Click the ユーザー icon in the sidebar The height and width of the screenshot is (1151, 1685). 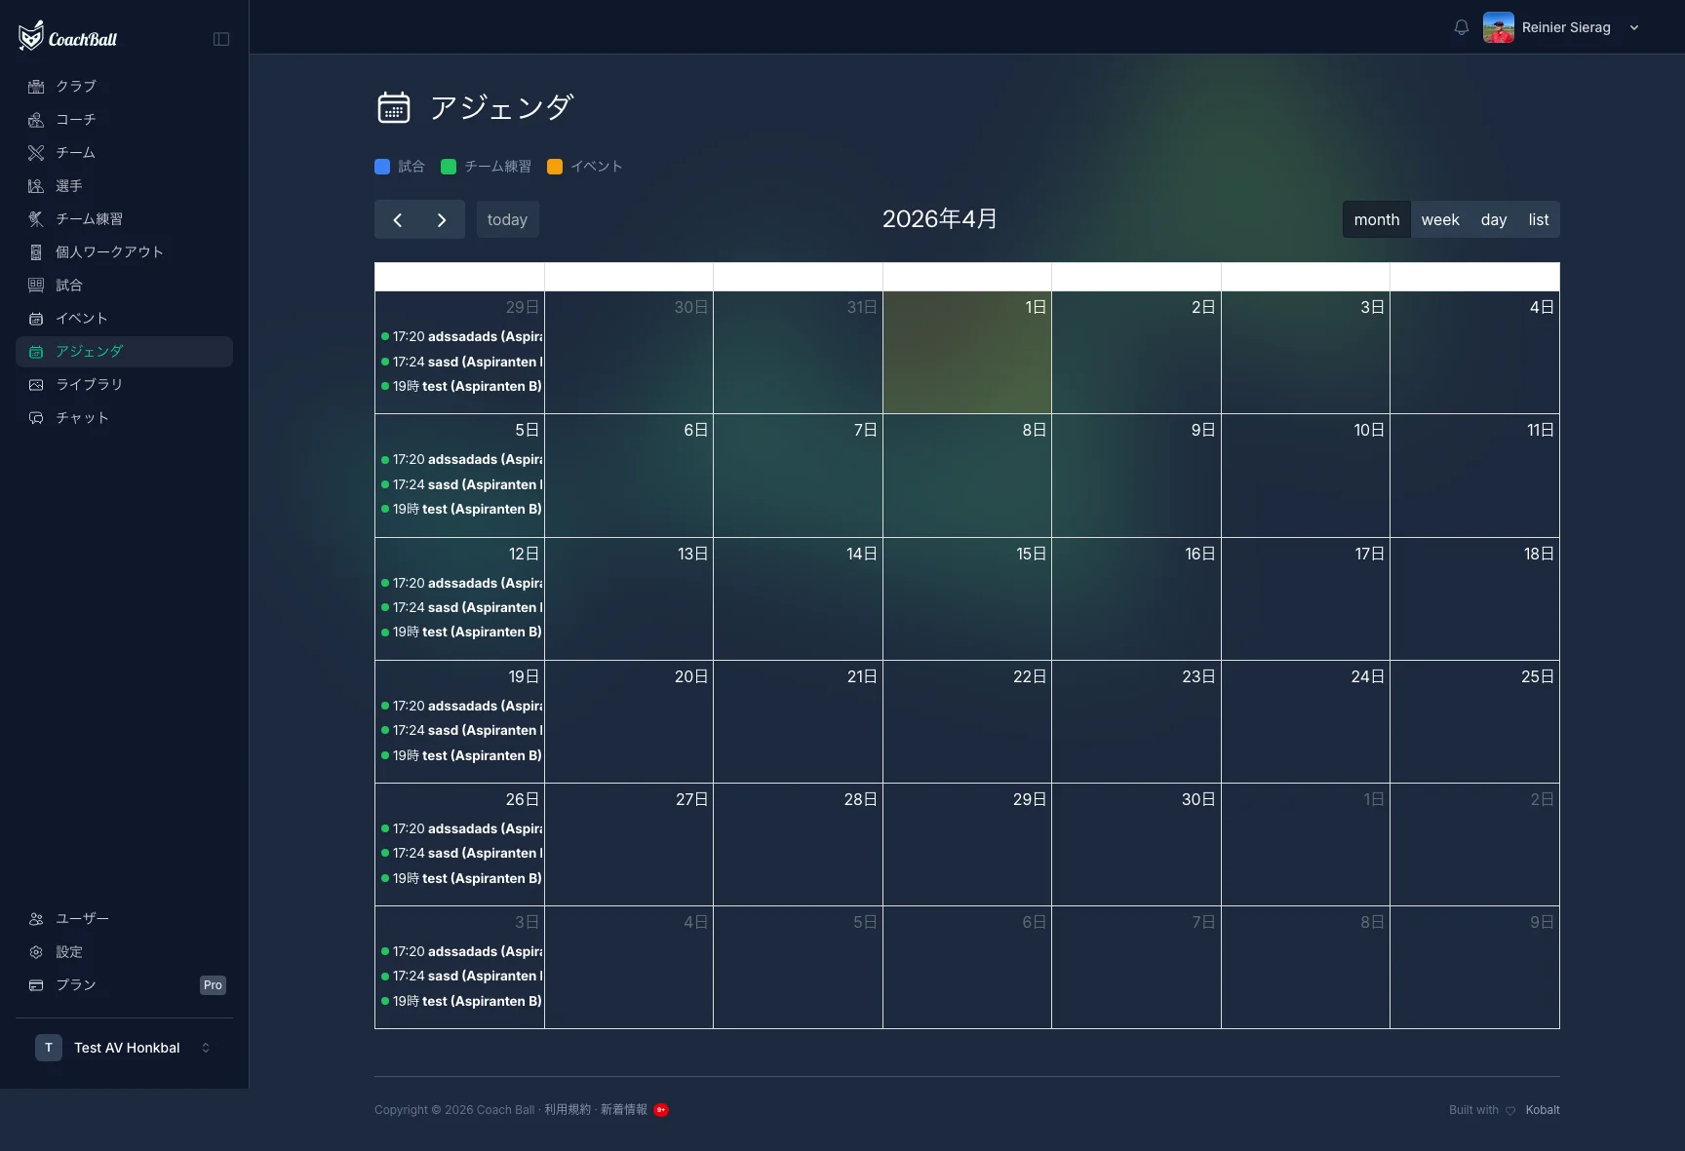tap(36, 919)
